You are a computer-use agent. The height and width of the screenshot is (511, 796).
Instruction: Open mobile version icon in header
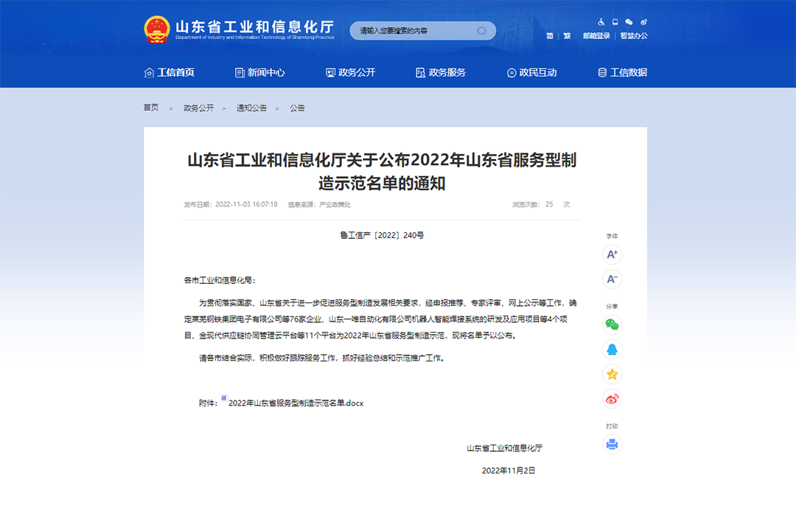point(615,22)
